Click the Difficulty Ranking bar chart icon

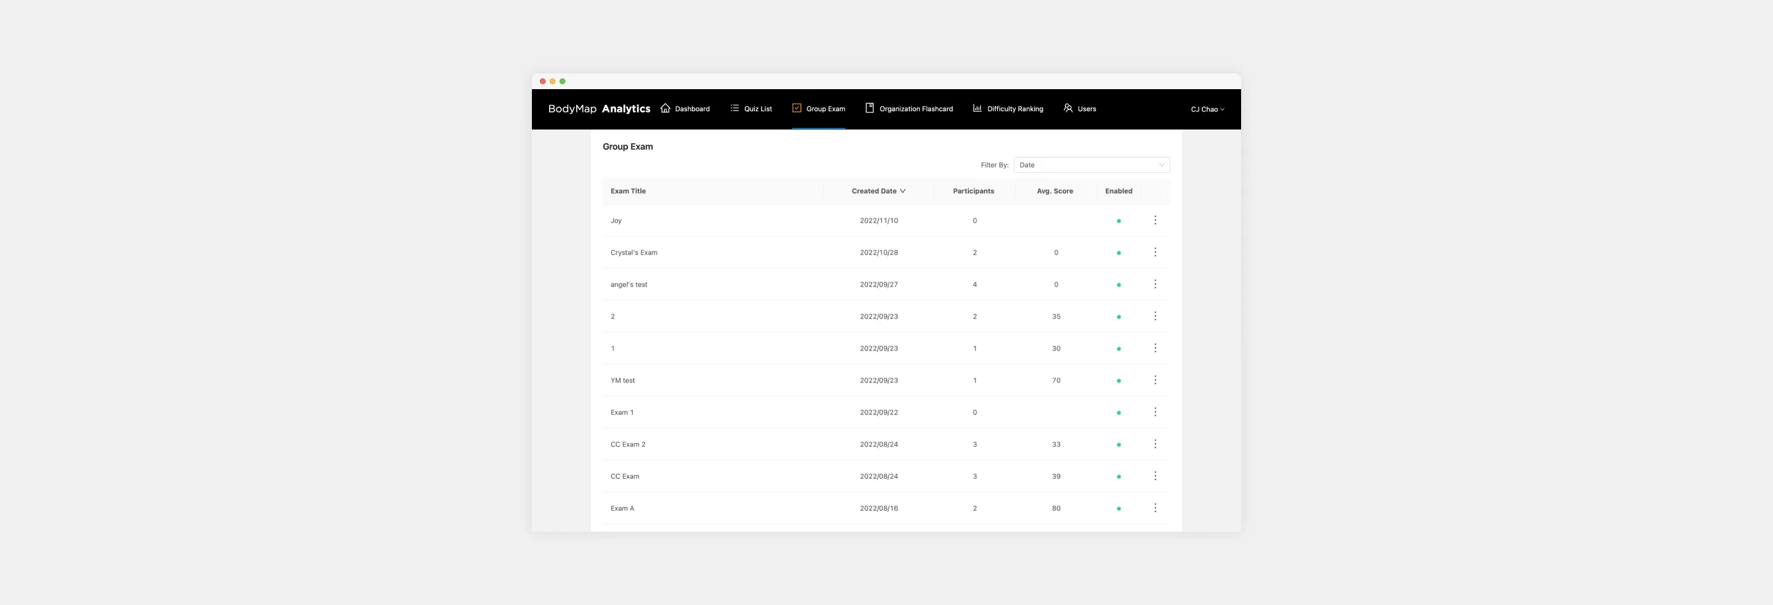tap(978, 108)
